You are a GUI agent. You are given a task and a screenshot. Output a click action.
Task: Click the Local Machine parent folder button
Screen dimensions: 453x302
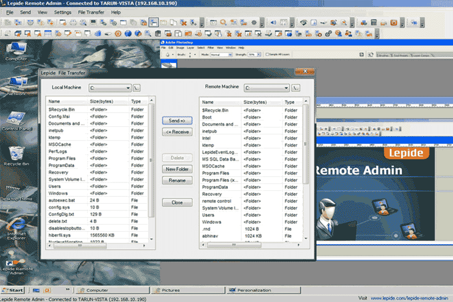[136, 88]
